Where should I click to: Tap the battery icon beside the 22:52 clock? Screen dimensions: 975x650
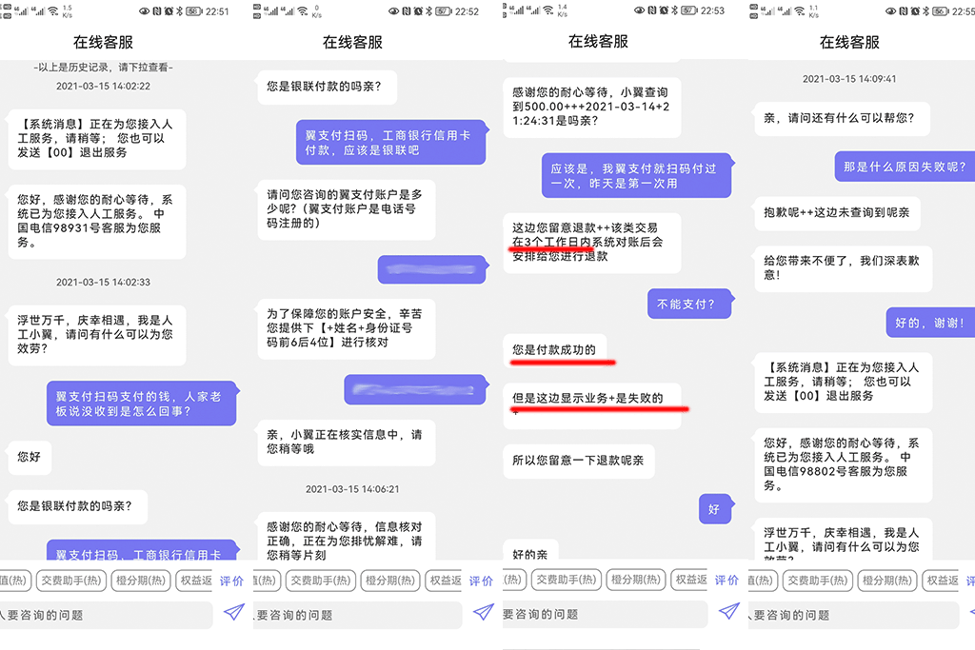coord(444,11)
